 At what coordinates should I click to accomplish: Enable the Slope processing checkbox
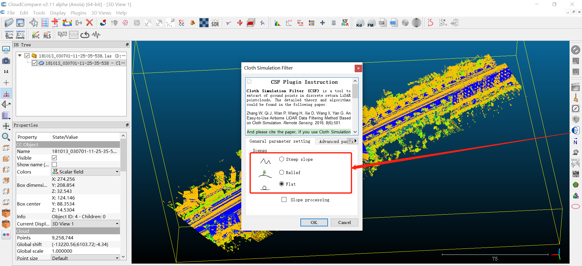click(x=284, y=199)
